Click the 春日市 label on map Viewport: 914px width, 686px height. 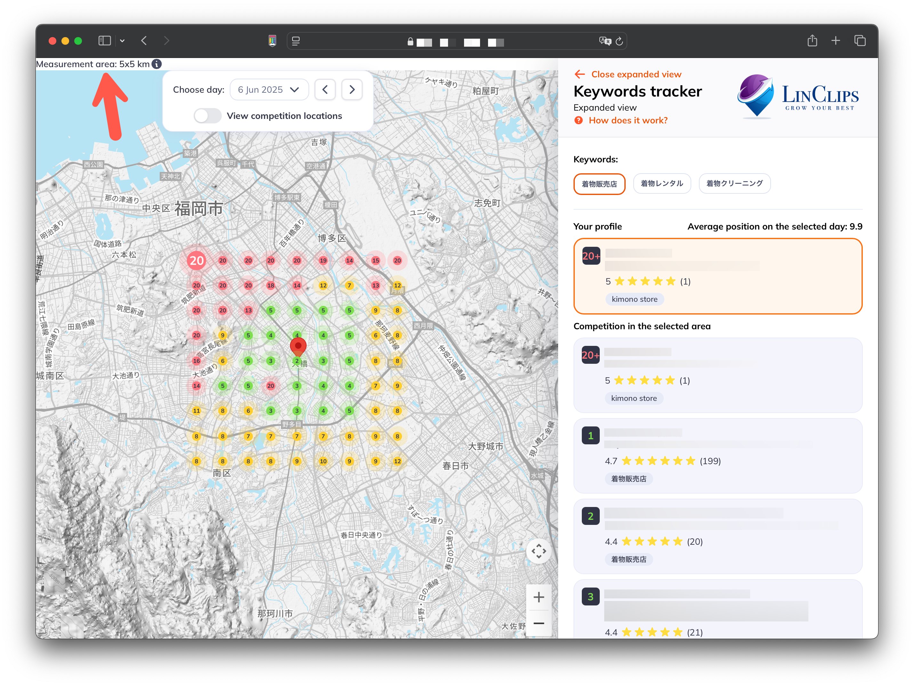[456, 465]
